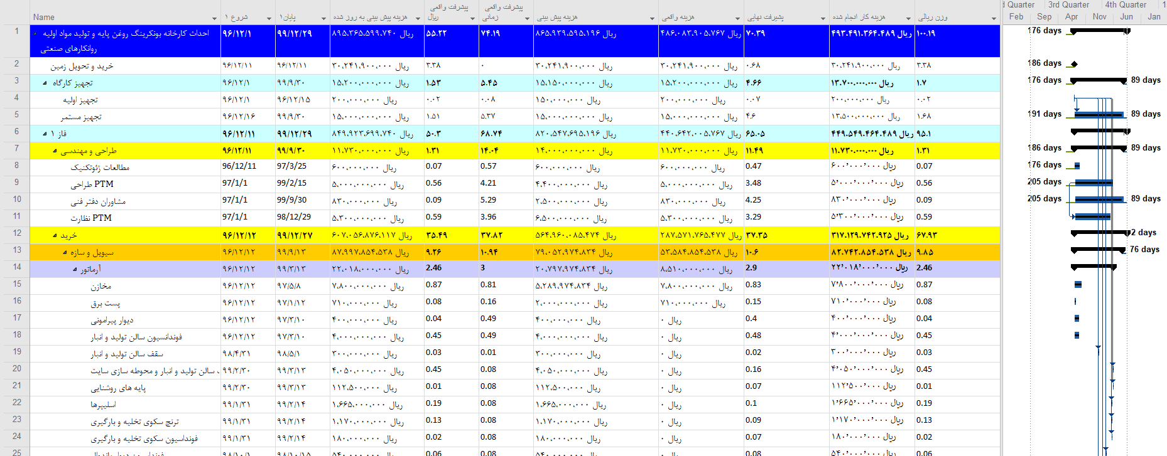The height and width of the screenshot is (456, 1167).
Task: Select the تجهیز مستمر task name
Action: pyautogui.click(x=81, y=117)
